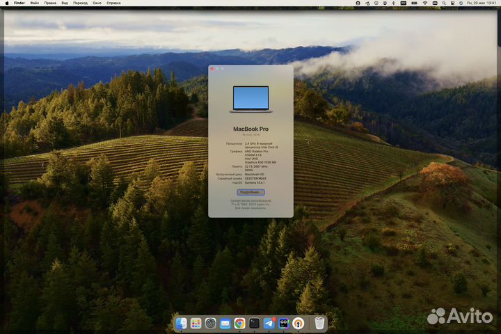
Task: Open Terminal from the Dock
Action: (255, 324)
